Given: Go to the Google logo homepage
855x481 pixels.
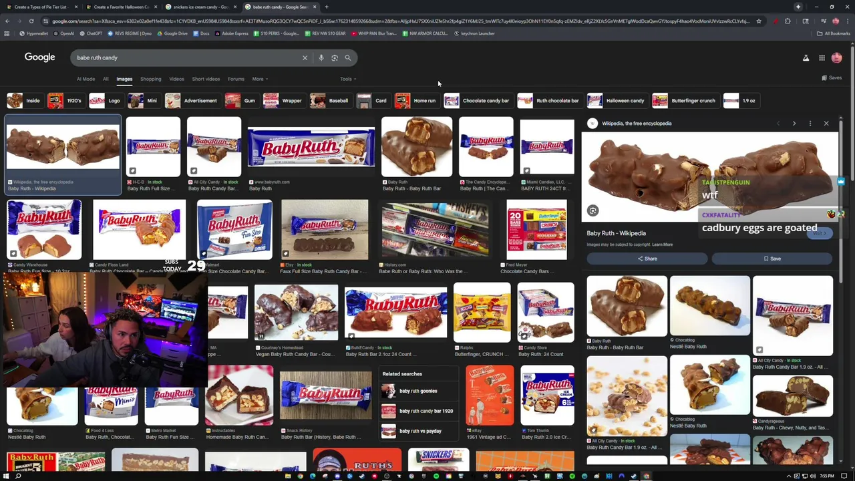Looking at the screenshot, I should click(39, 57).
